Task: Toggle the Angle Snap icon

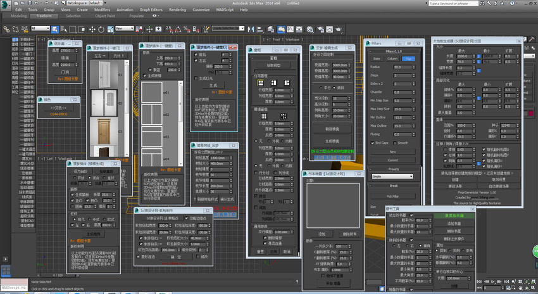Action: [178, 29]
